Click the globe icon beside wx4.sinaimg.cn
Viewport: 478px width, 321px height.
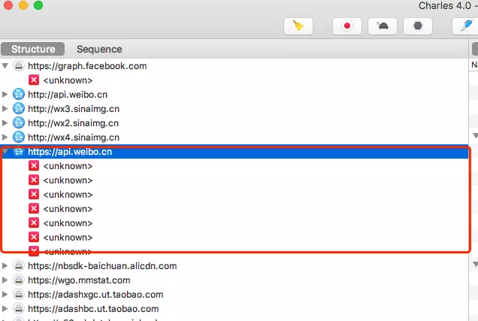(19, 138)
